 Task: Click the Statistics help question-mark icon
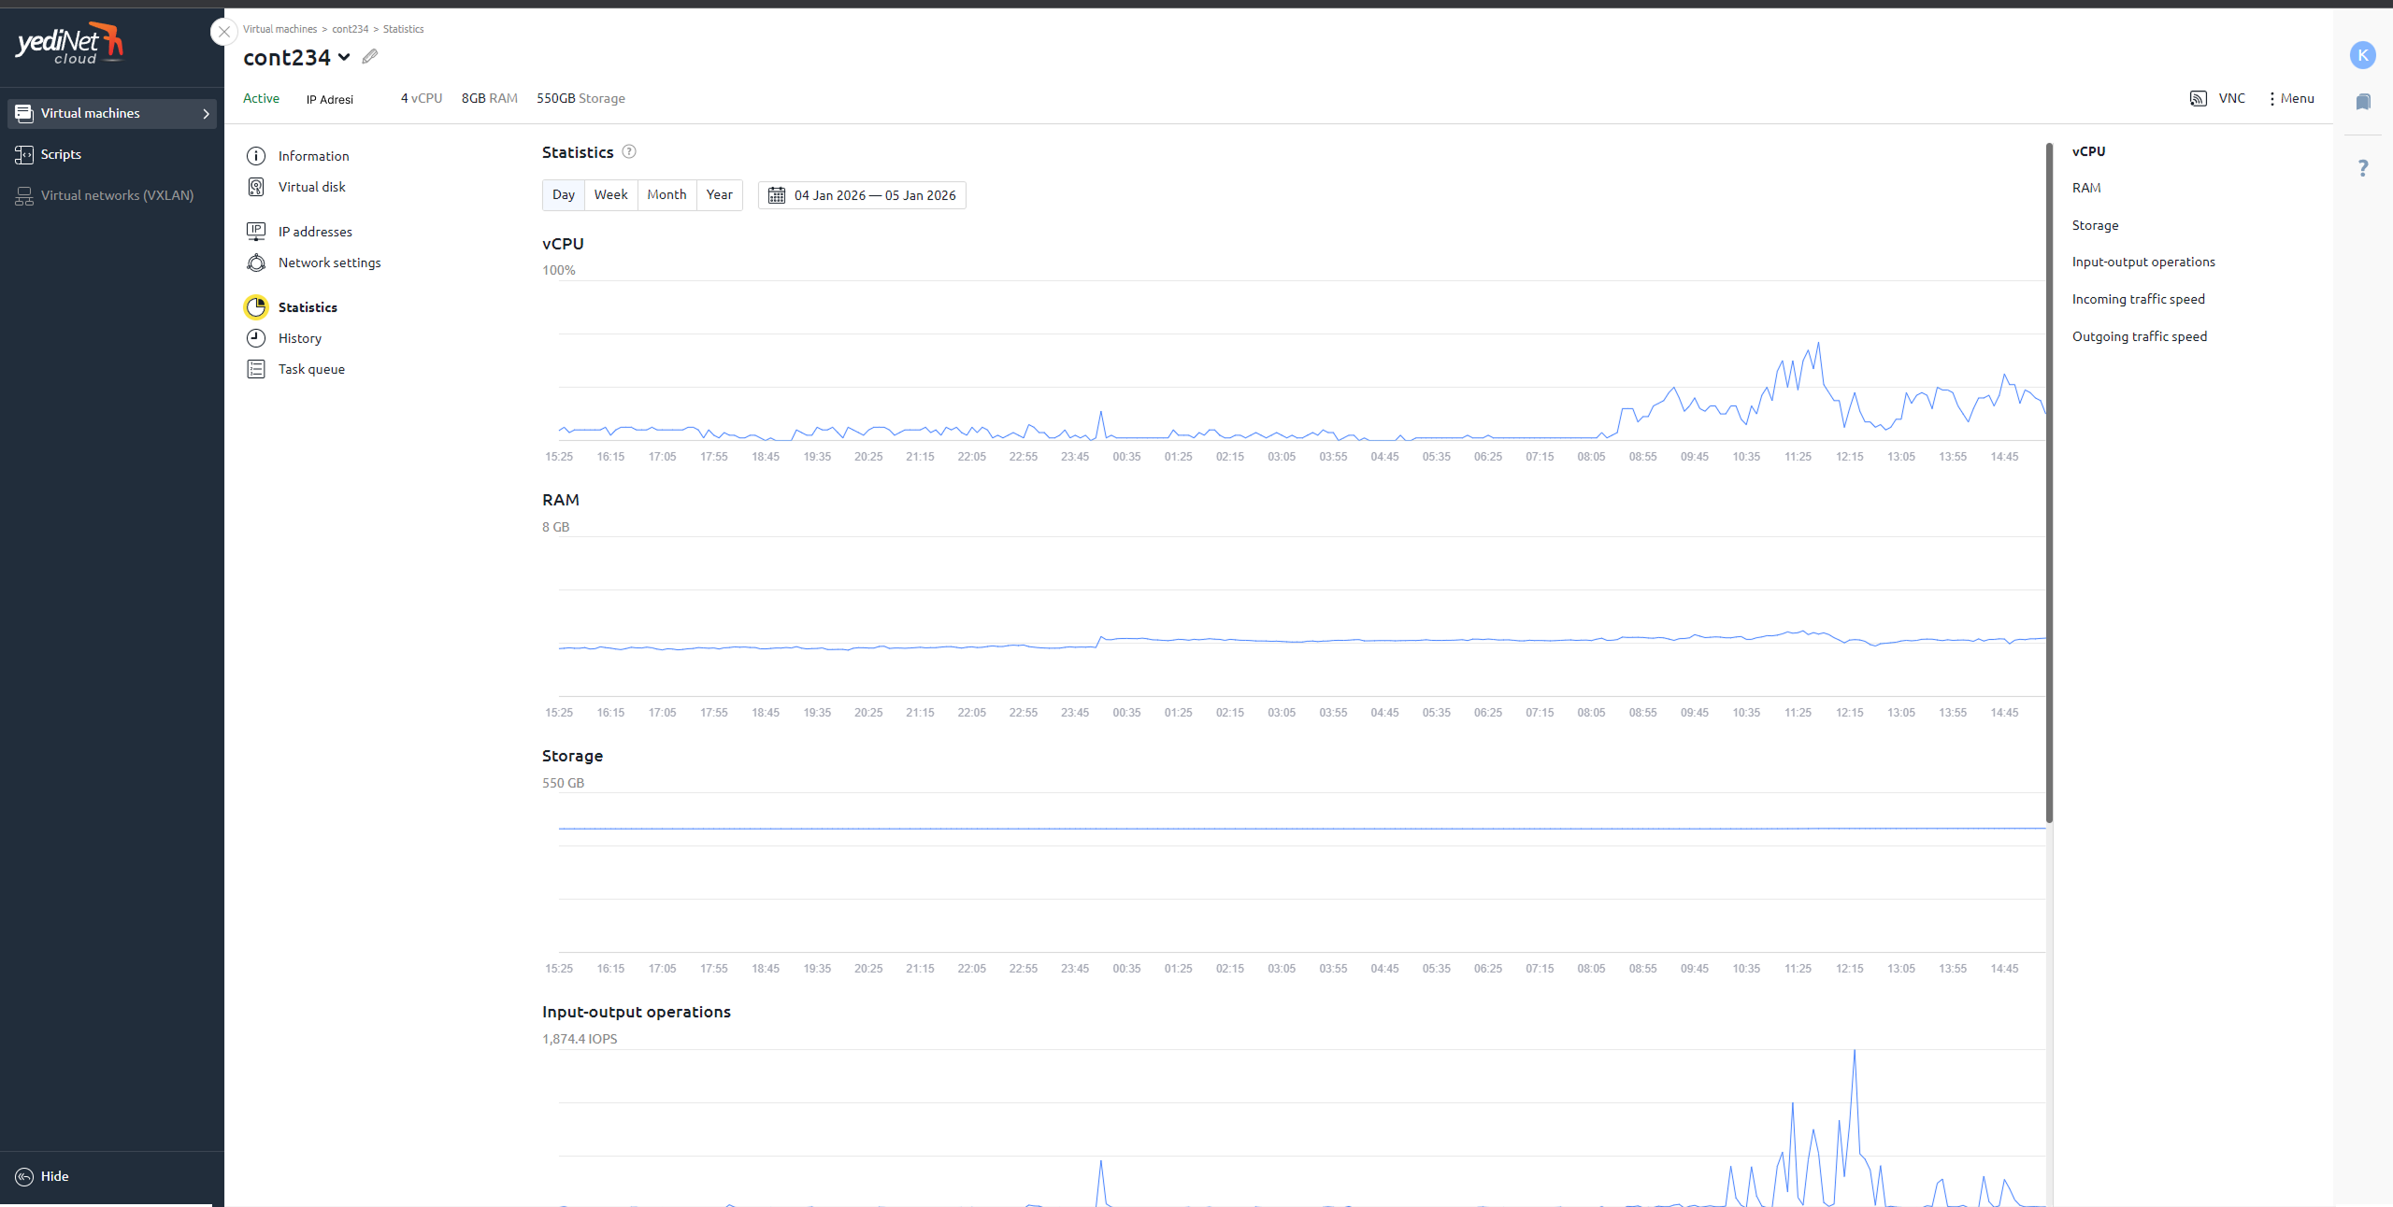[x=629, y=151]
